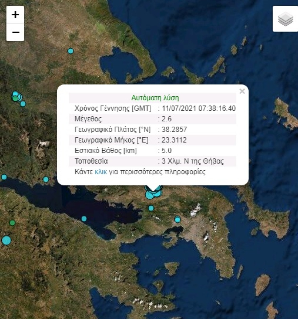Viewport: 298px width, 319px height.
Task: Click the green dot inside the upper-left cluster
Action: point(15,98)
